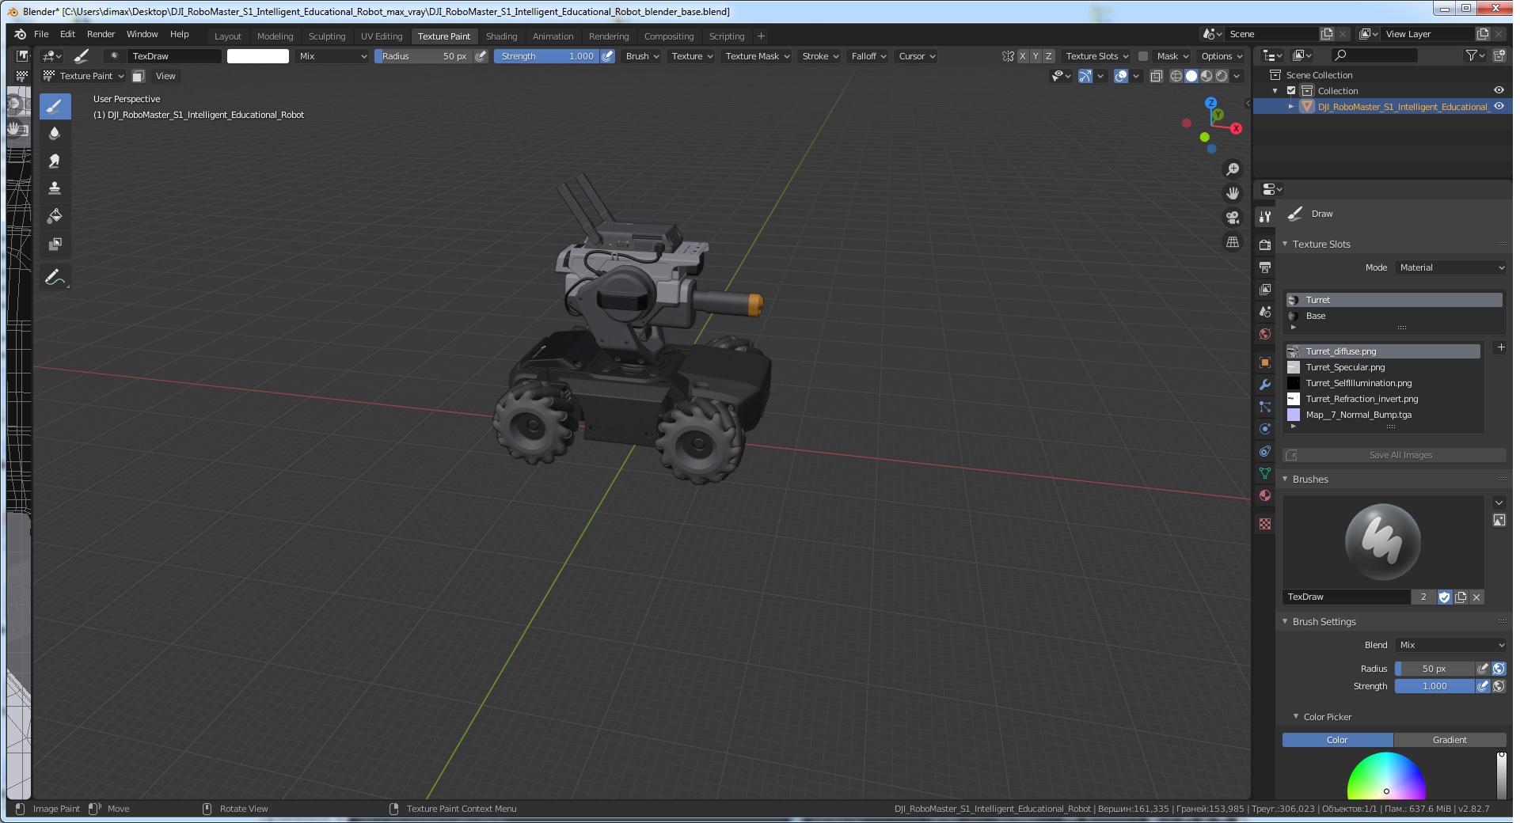This screenshot has width=1520, height=823.
Task: Open the Object Constraints tab
Action: tap(1265, 451)
